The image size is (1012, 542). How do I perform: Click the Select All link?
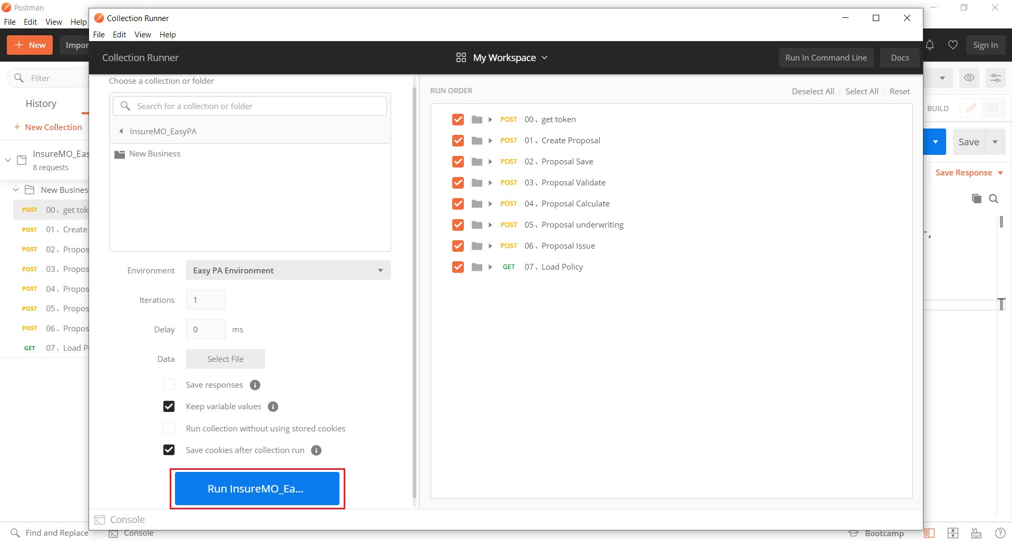[862, 91]
